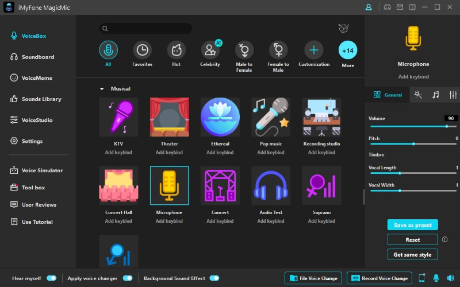Click the Vocal Length slider track

coord(413,173)
